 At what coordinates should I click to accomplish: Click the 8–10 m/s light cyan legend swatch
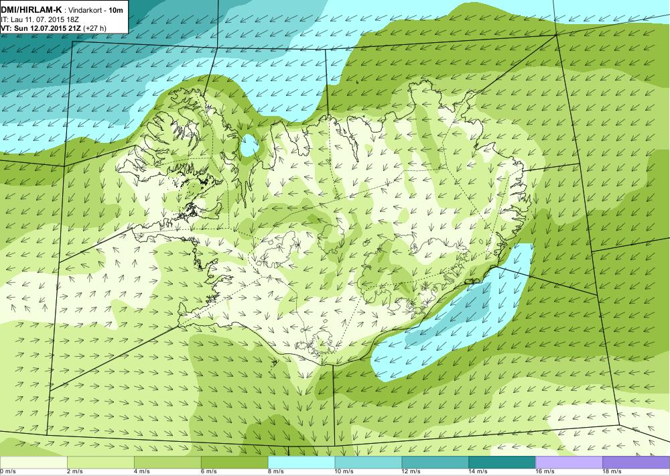[301, 463]
